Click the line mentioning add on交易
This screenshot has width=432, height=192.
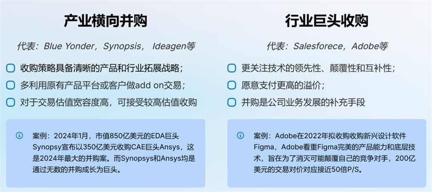[x=102, y=85]
